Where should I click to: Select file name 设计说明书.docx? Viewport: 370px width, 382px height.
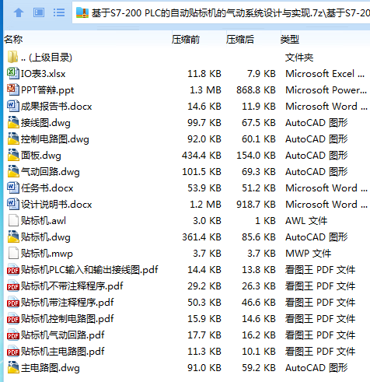56,205
